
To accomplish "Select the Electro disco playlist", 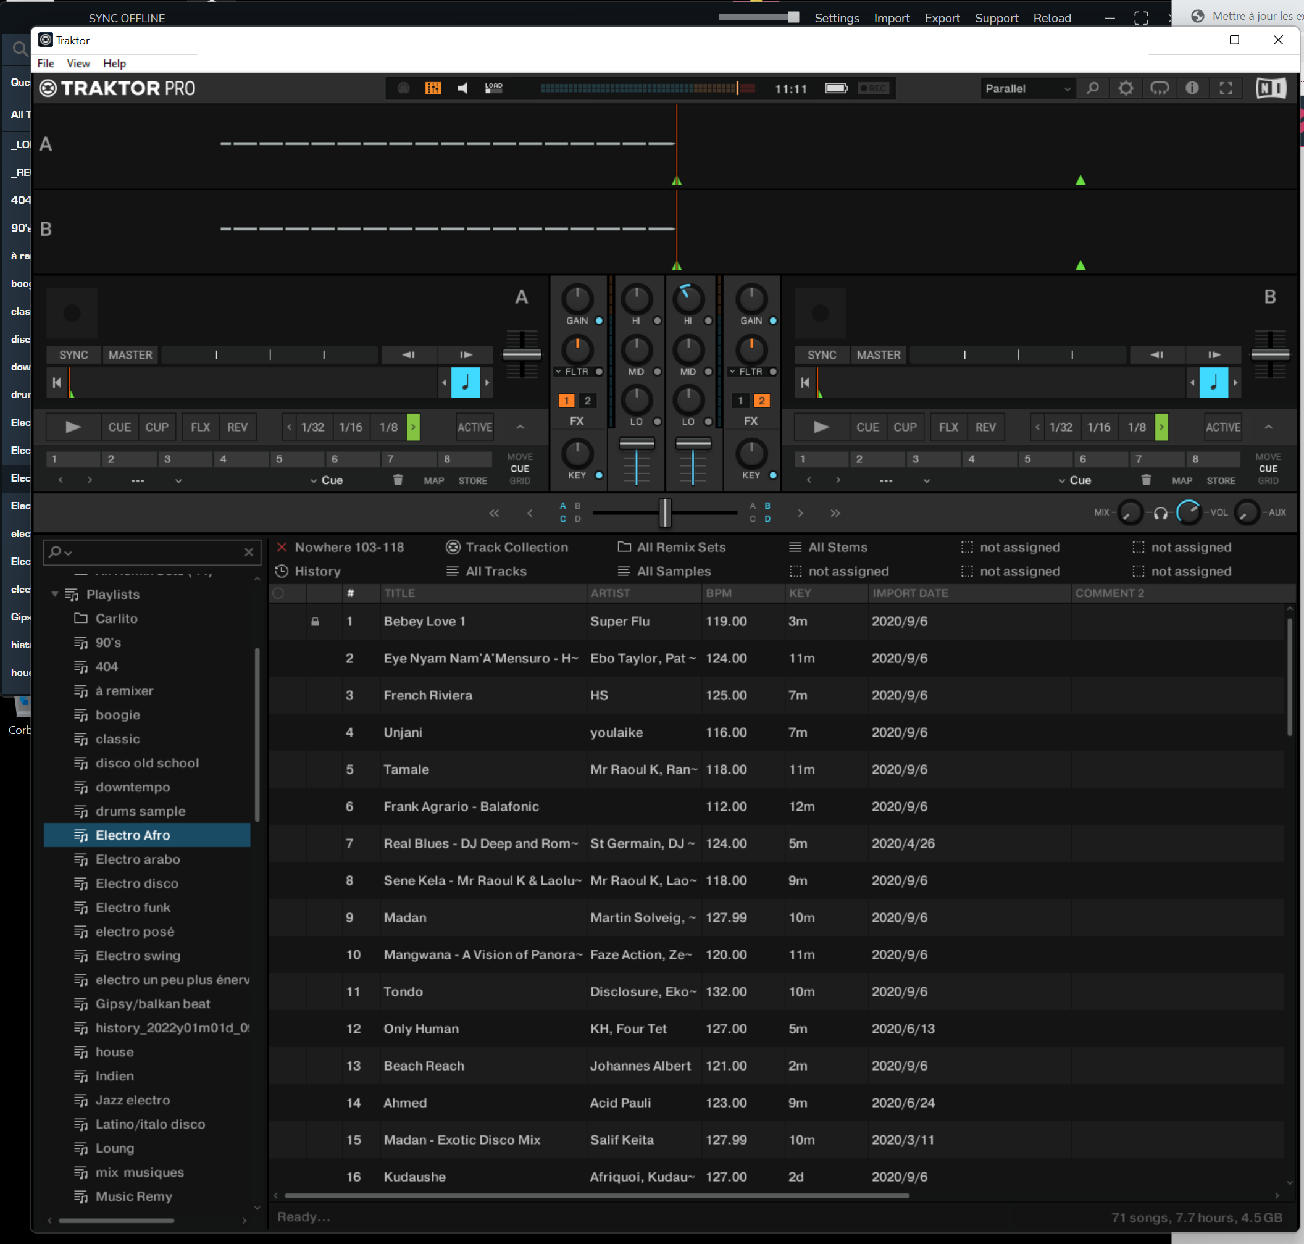I will (136, 883).
